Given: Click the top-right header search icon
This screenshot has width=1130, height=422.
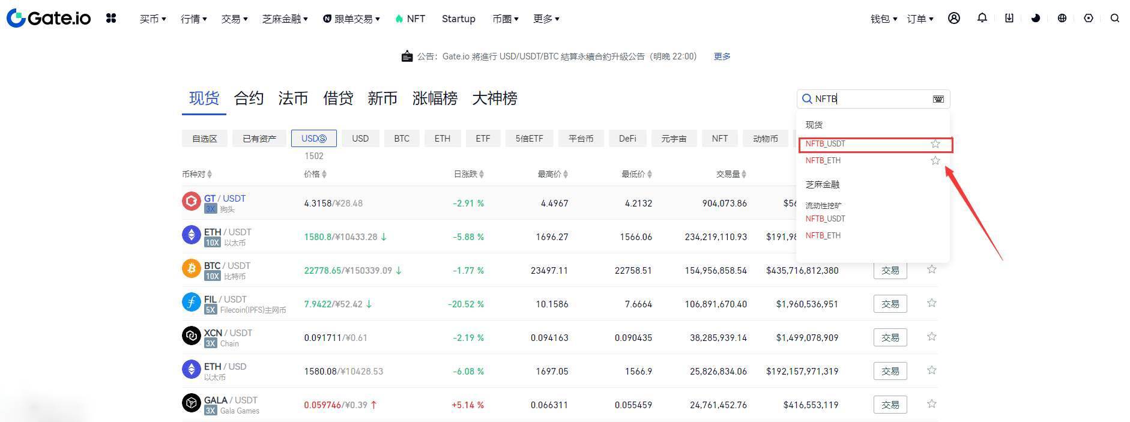Looking at the screenshot, I should pos(1115,18).
